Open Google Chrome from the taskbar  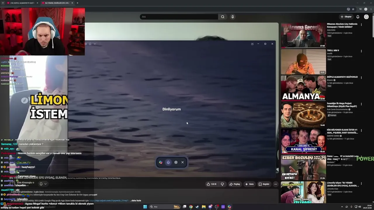[191, 207]
